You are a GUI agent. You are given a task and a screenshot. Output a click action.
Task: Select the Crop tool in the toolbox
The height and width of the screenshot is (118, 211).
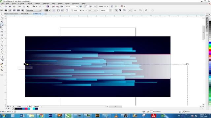tap(2, 21)
